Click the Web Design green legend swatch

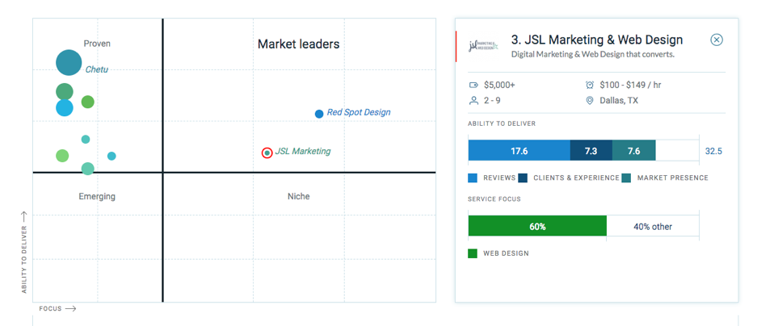(x=473, y=253)
